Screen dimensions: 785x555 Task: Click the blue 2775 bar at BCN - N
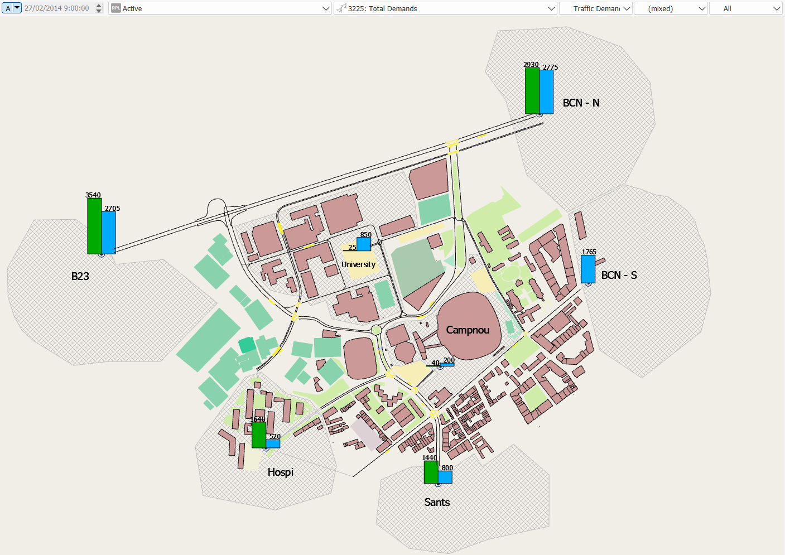pyautogui.click(x=546, y=92)
